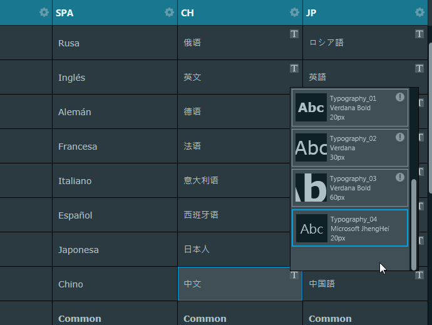Viewport: 432px width, 325px height.
Task: Click typography icon in CH 俄语 cell
Action: pyautogui.click(x=294, y=34)
